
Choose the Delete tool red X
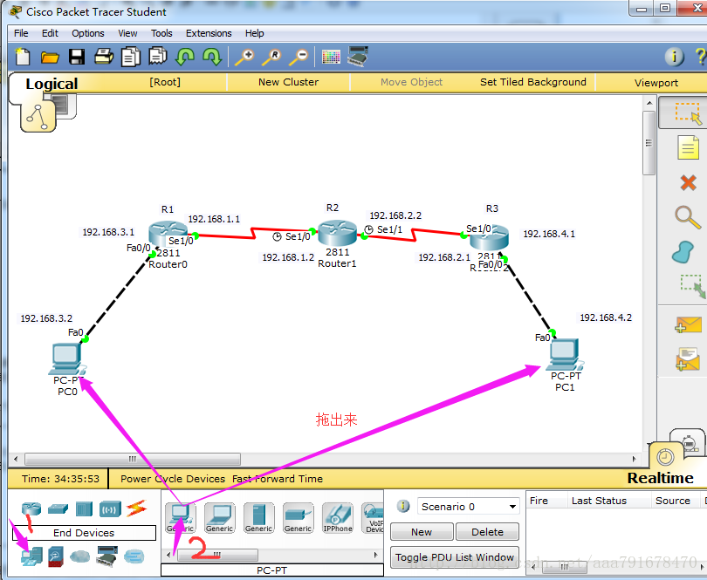[688, 182]
